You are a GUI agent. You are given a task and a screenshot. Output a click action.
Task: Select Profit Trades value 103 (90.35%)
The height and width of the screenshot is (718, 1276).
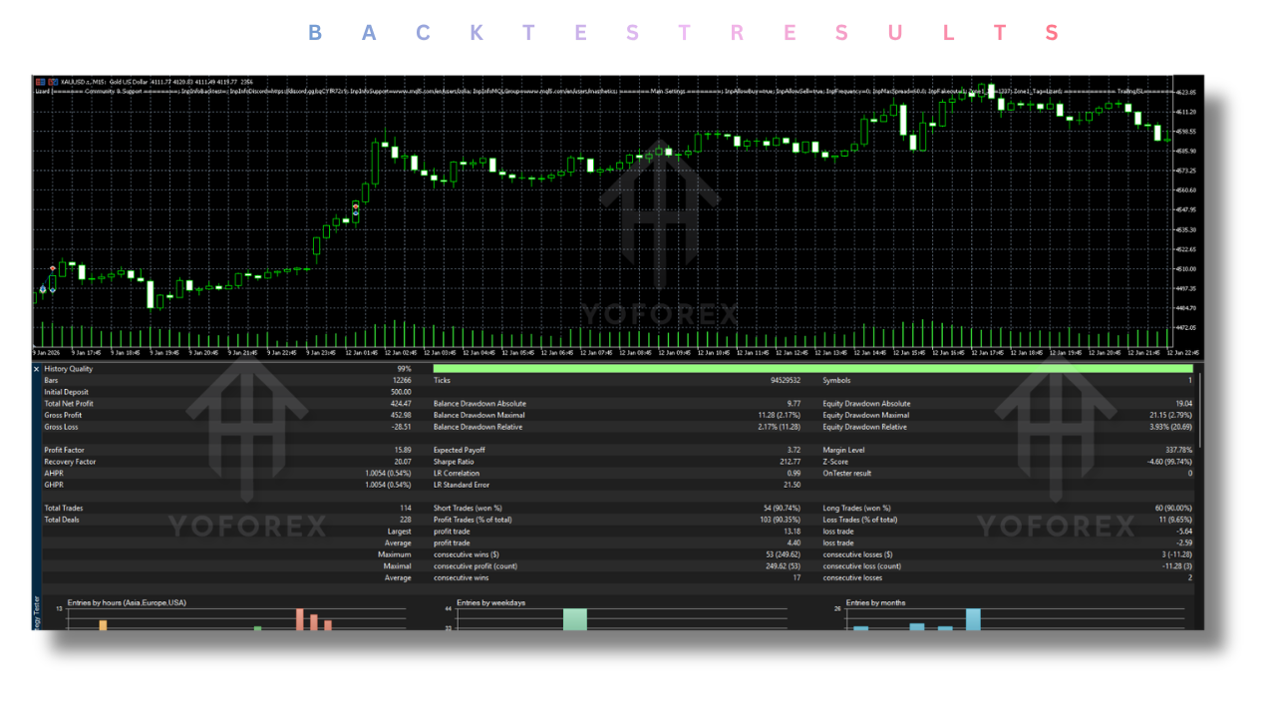[x=780, y=520]
